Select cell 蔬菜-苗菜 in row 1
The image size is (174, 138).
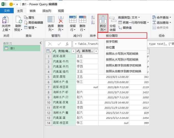[64, 56]
